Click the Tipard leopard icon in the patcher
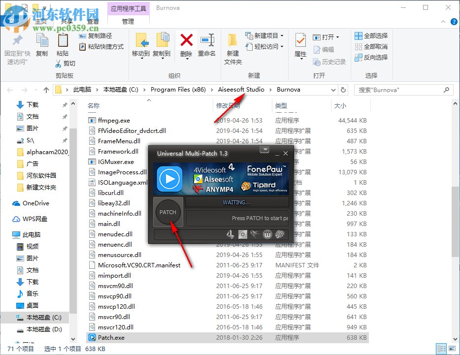Viewport: 460px width, 355px height. point(246,186)
